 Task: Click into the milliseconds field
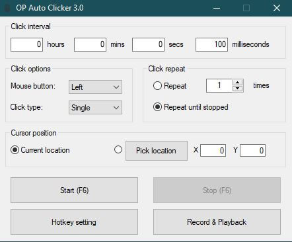(x=211, y=44)
